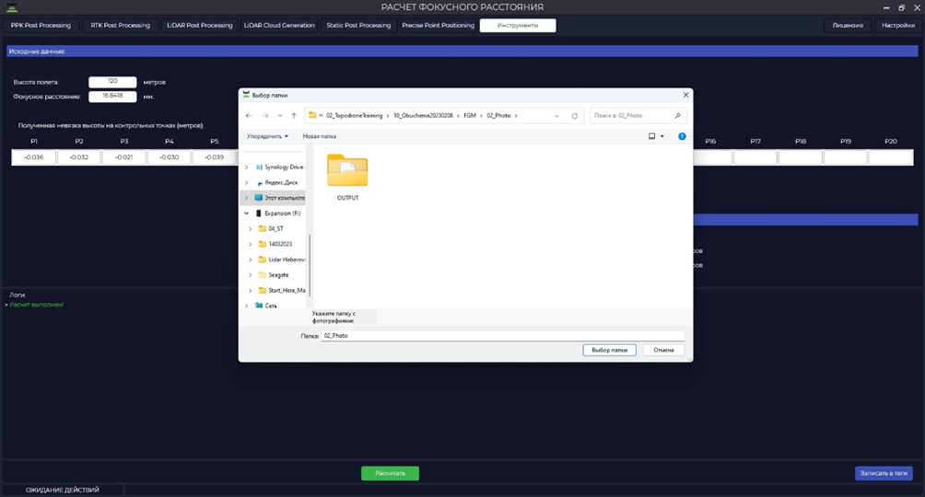Viewport: 925px width, 497px height.
Task: Open RTK Post Processing tab
Action: coord(121,26)
